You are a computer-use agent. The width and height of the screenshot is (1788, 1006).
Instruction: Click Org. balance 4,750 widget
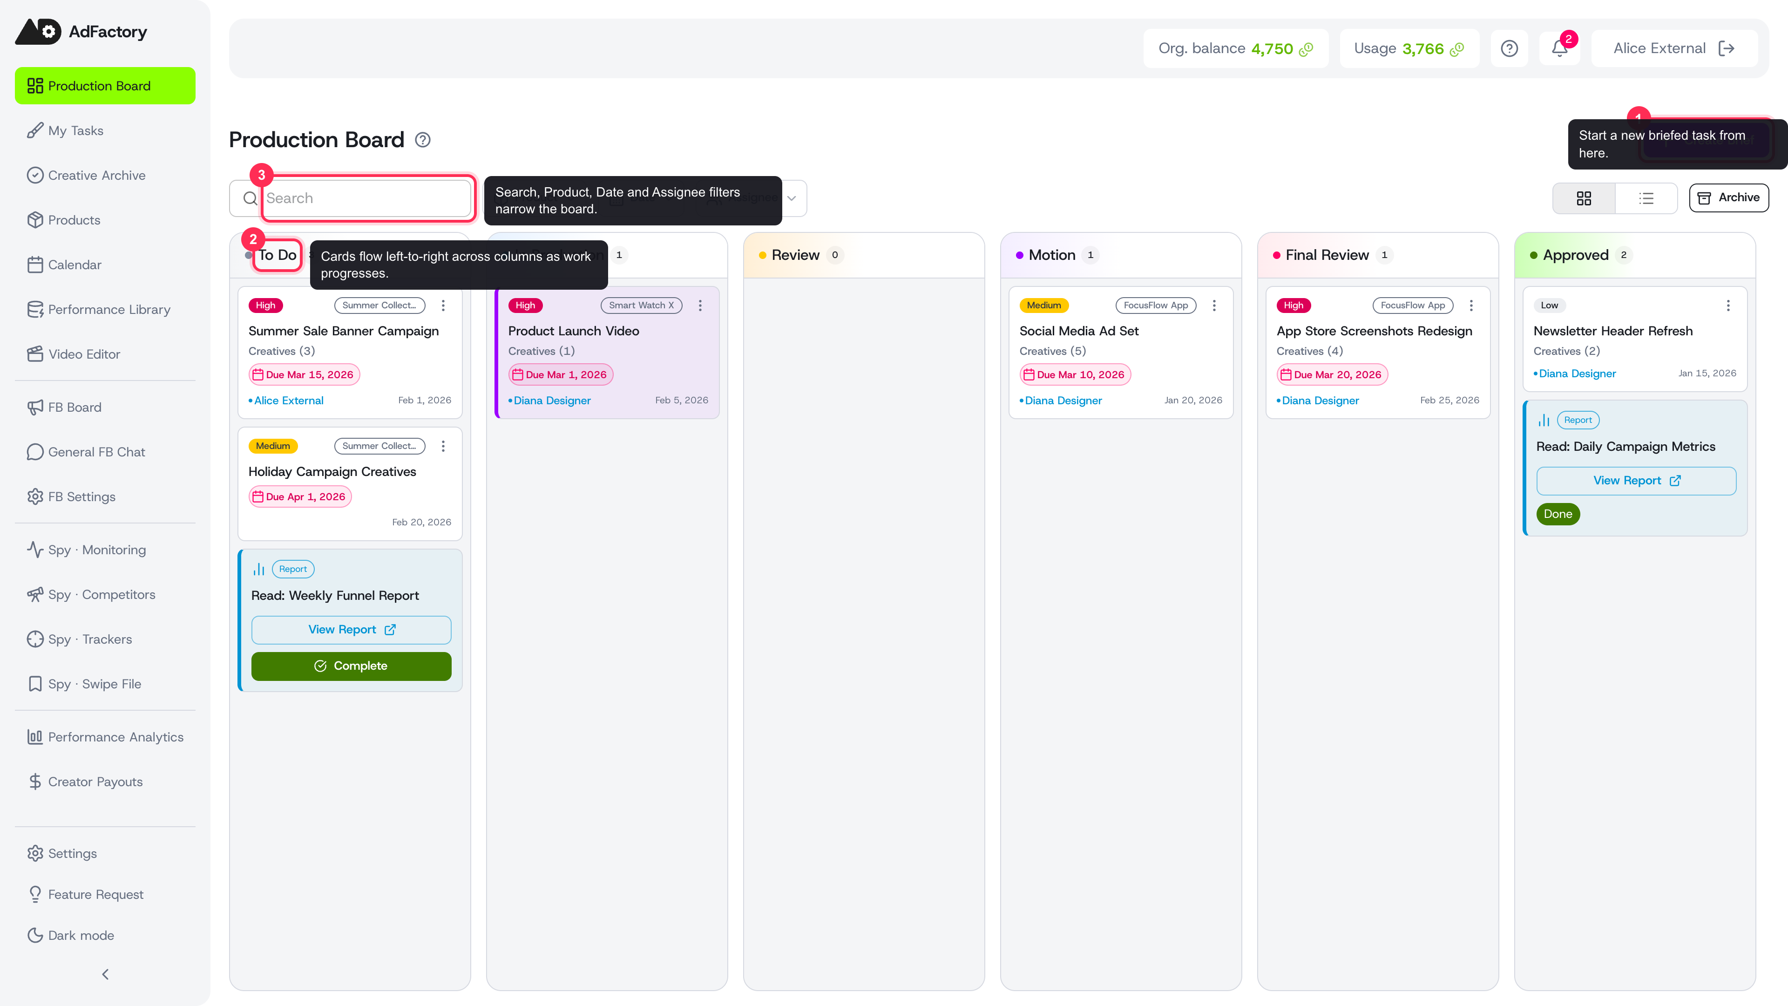[1235, 48]
